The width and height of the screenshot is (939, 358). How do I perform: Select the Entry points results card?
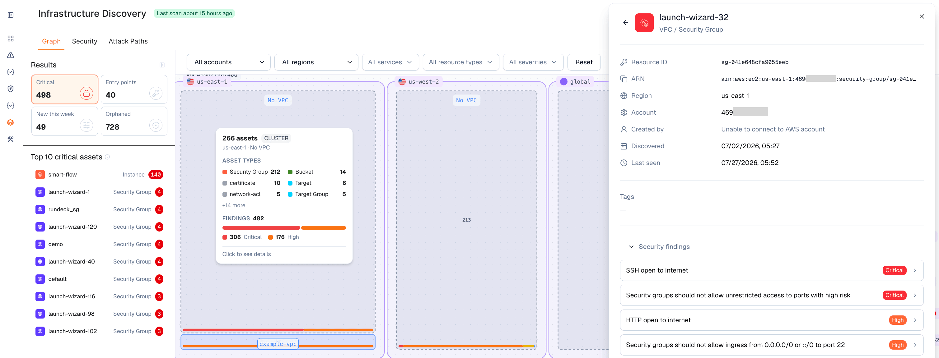click(x=134, y=89)
